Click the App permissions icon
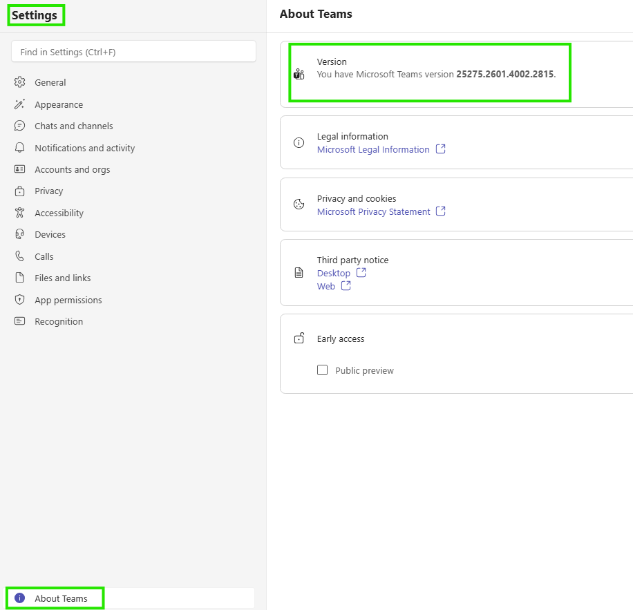Viewport: 633px width, 610px height. [20, 300]
